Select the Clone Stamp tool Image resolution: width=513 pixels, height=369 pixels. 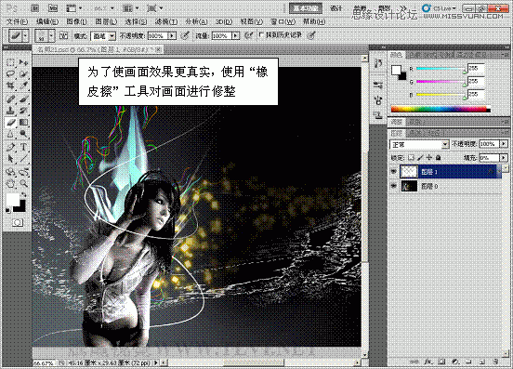point(11,111)
